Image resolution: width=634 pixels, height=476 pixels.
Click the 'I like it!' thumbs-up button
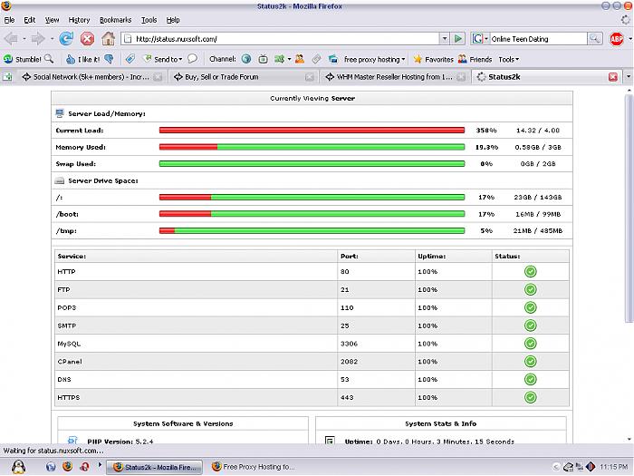(82, 59)
